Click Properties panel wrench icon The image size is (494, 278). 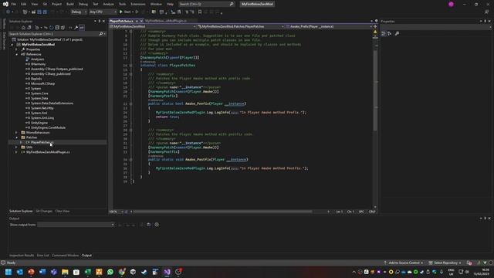click(x=397, y=34)
